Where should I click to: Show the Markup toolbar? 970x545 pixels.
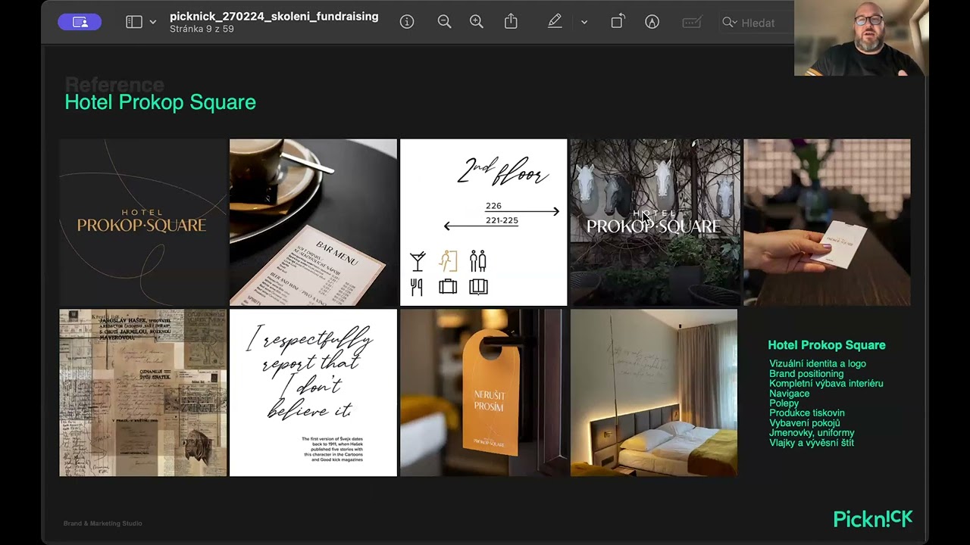(x=652, y=22)
